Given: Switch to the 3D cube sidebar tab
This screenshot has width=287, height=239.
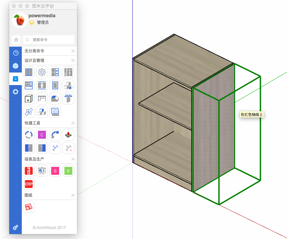Looking at the screenshot, I should pos(16,66).
